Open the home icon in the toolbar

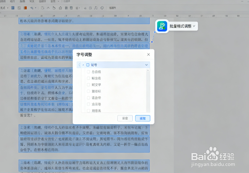(x=60, y=8)
